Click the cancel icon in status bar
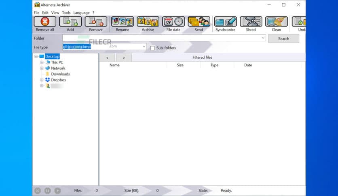Screen dimensions: 338x196 [x=38, y=191]
